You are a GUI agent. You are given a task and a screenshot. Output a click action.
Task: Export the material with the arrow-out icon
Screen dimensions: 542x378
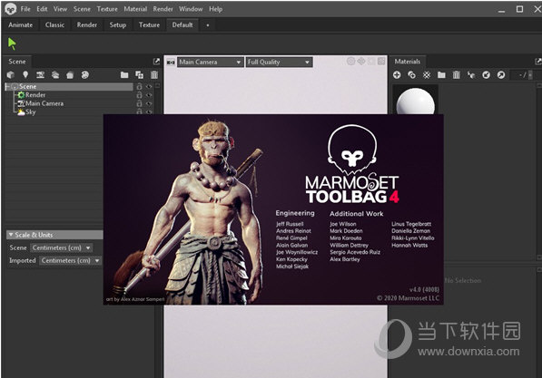[501, 75]
